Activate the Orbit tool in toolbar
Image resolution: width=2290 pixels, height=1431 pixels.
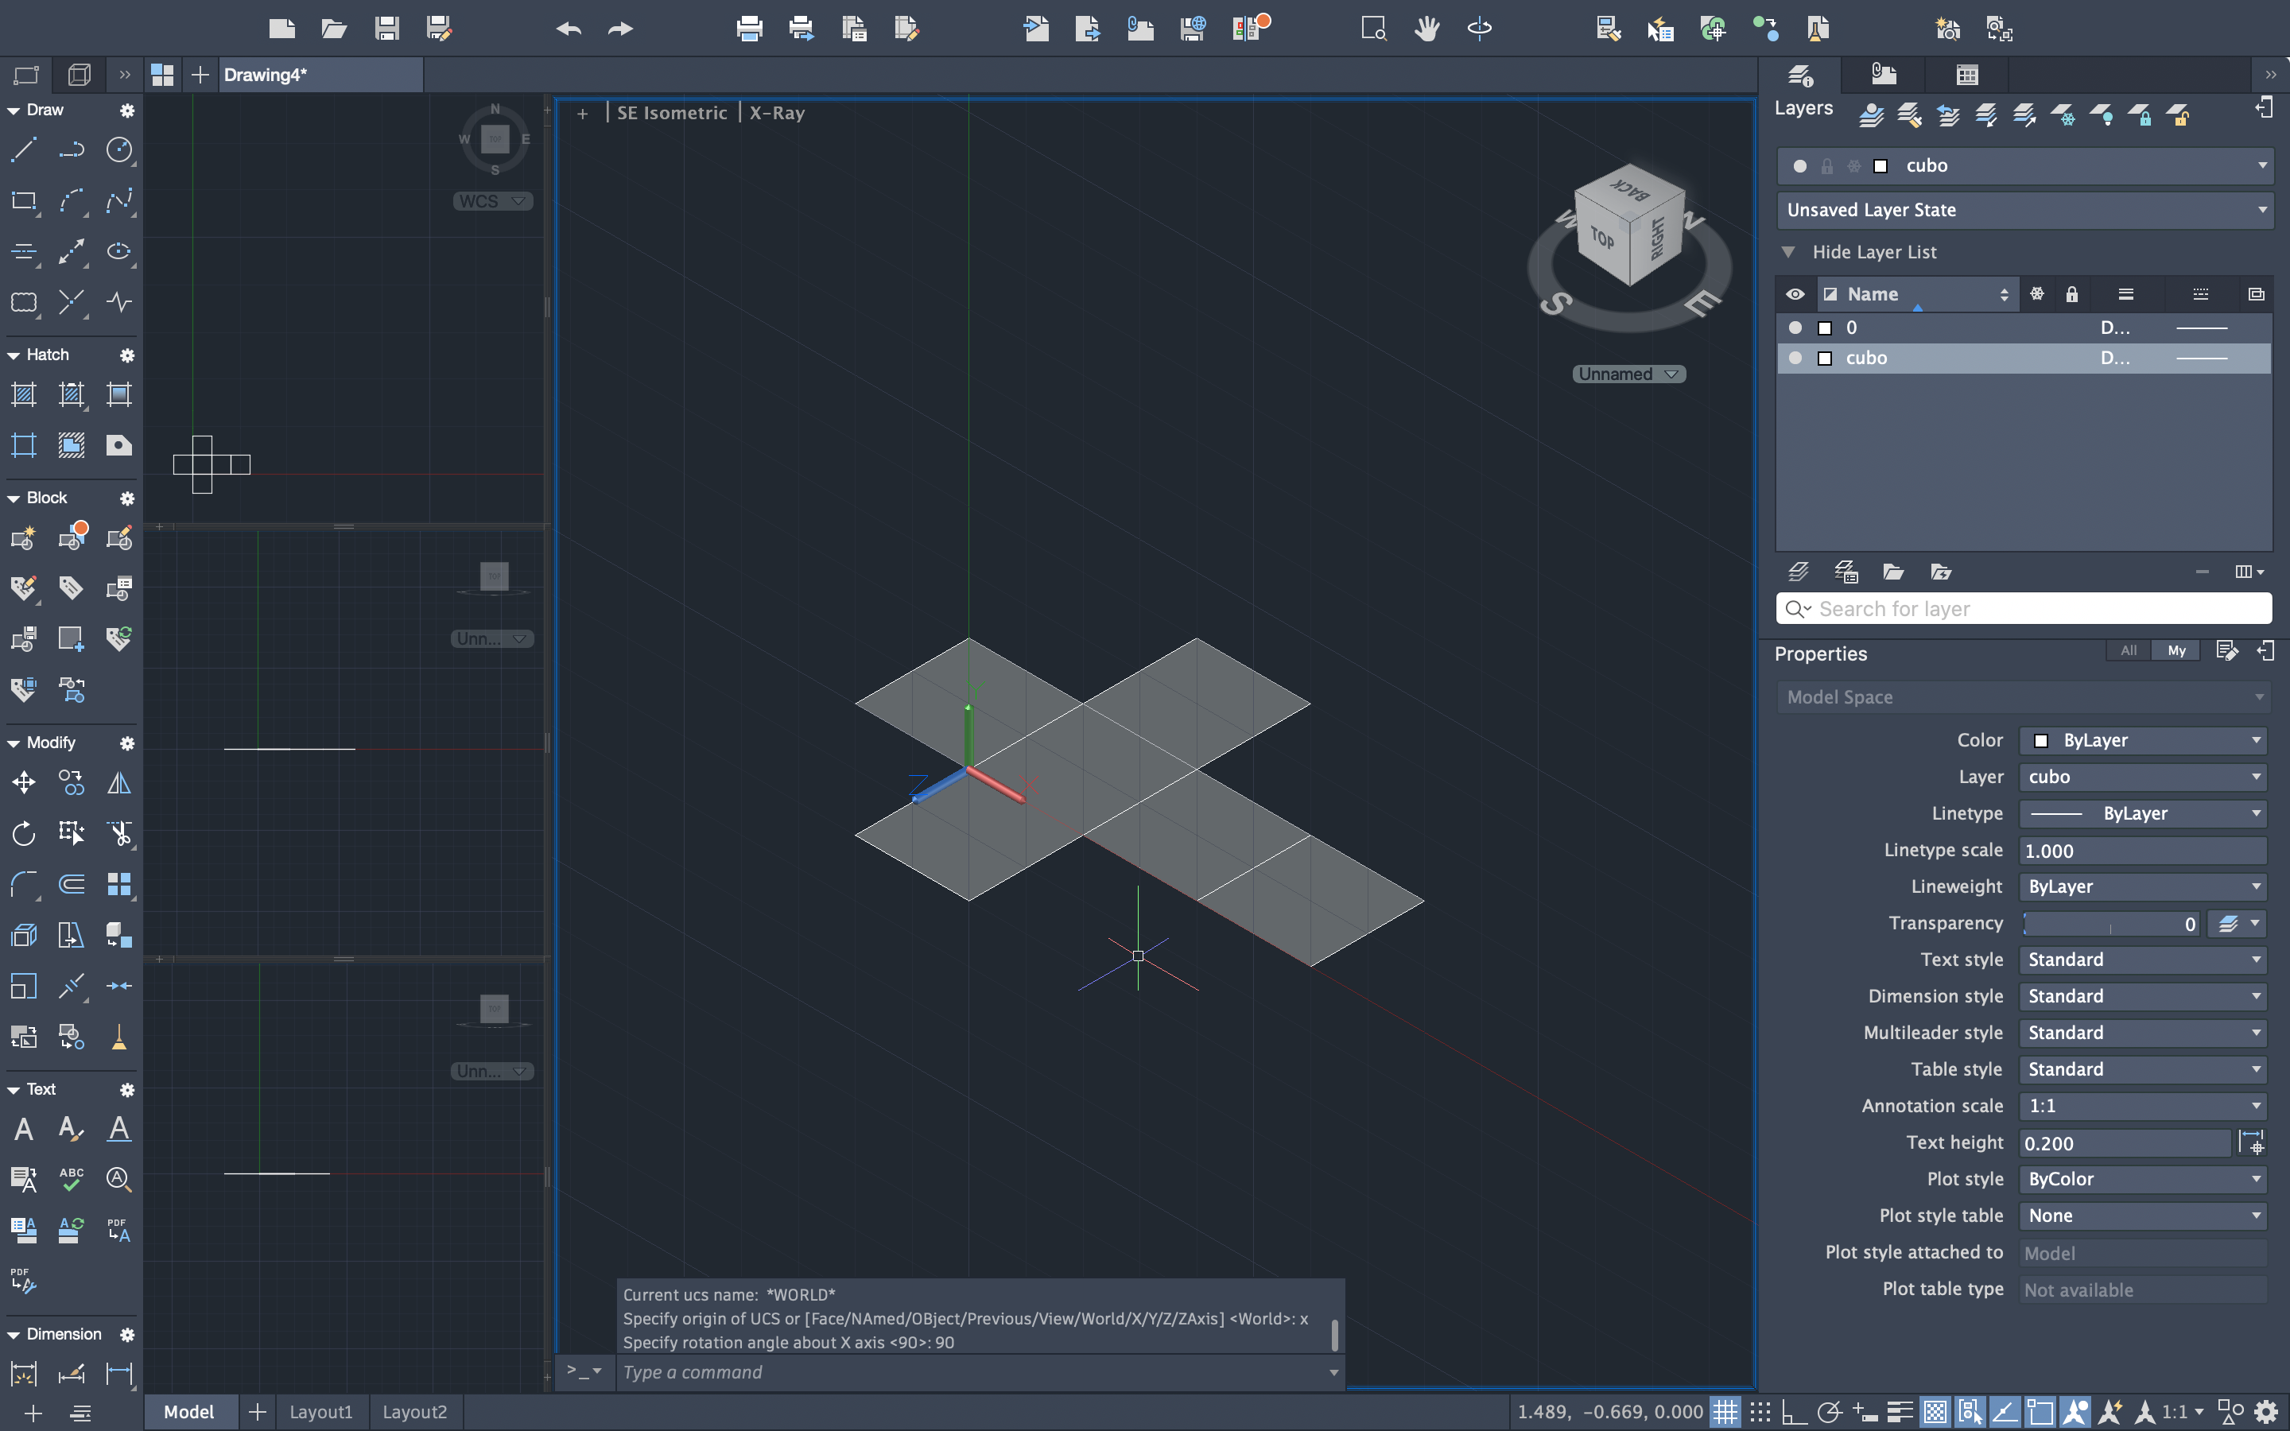[1479, 29]
